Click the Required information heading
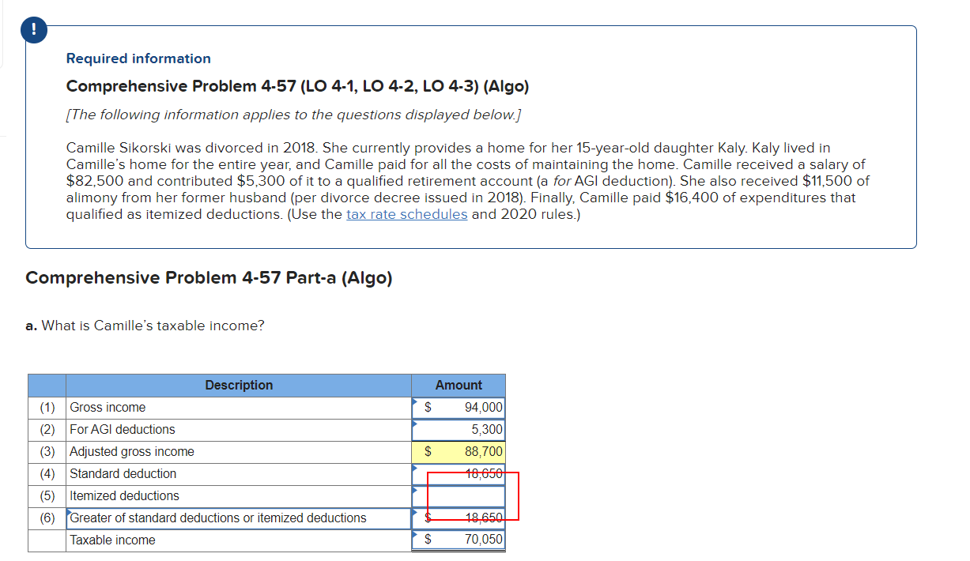Image resolution: width=970 pixels, height=561 pixels. [x=138, y=58]
